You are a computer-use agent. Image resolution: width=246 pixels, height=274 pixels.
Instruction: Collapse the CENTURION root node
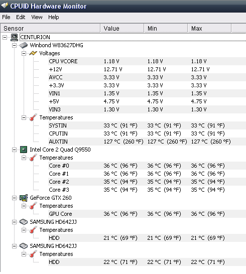(5, 37)
